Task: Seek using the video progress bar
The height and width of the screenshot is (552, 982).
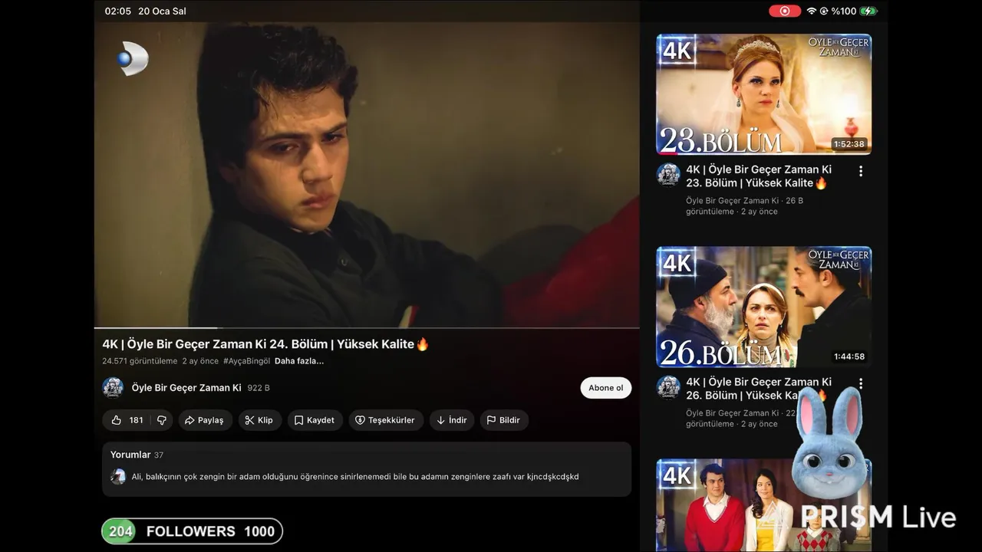Action: [367, 327]
